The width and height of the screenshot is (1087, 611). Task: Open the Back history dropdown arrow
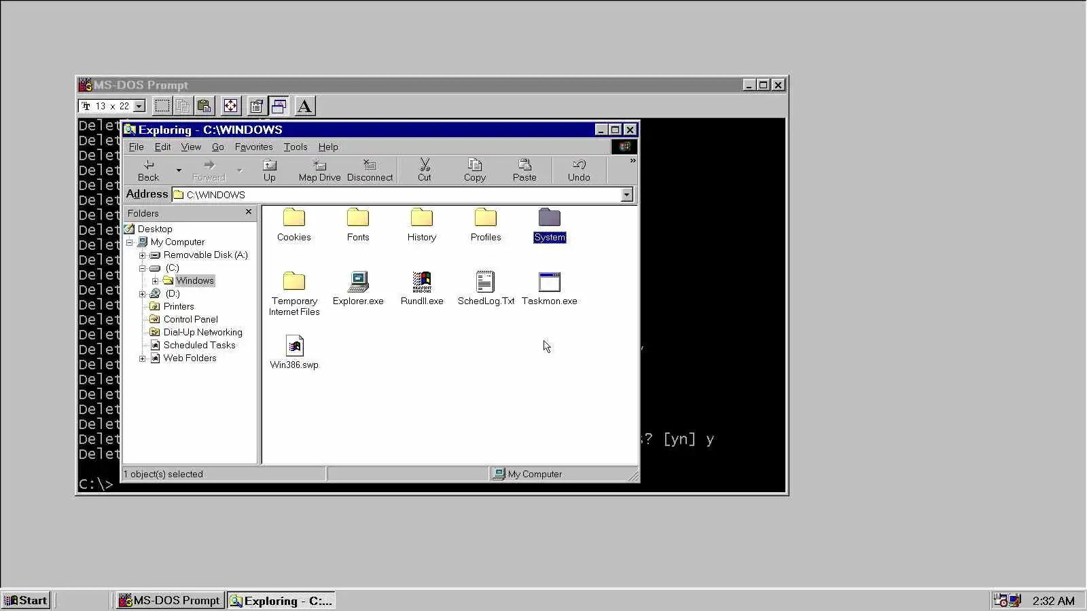(x=179, y=170)
